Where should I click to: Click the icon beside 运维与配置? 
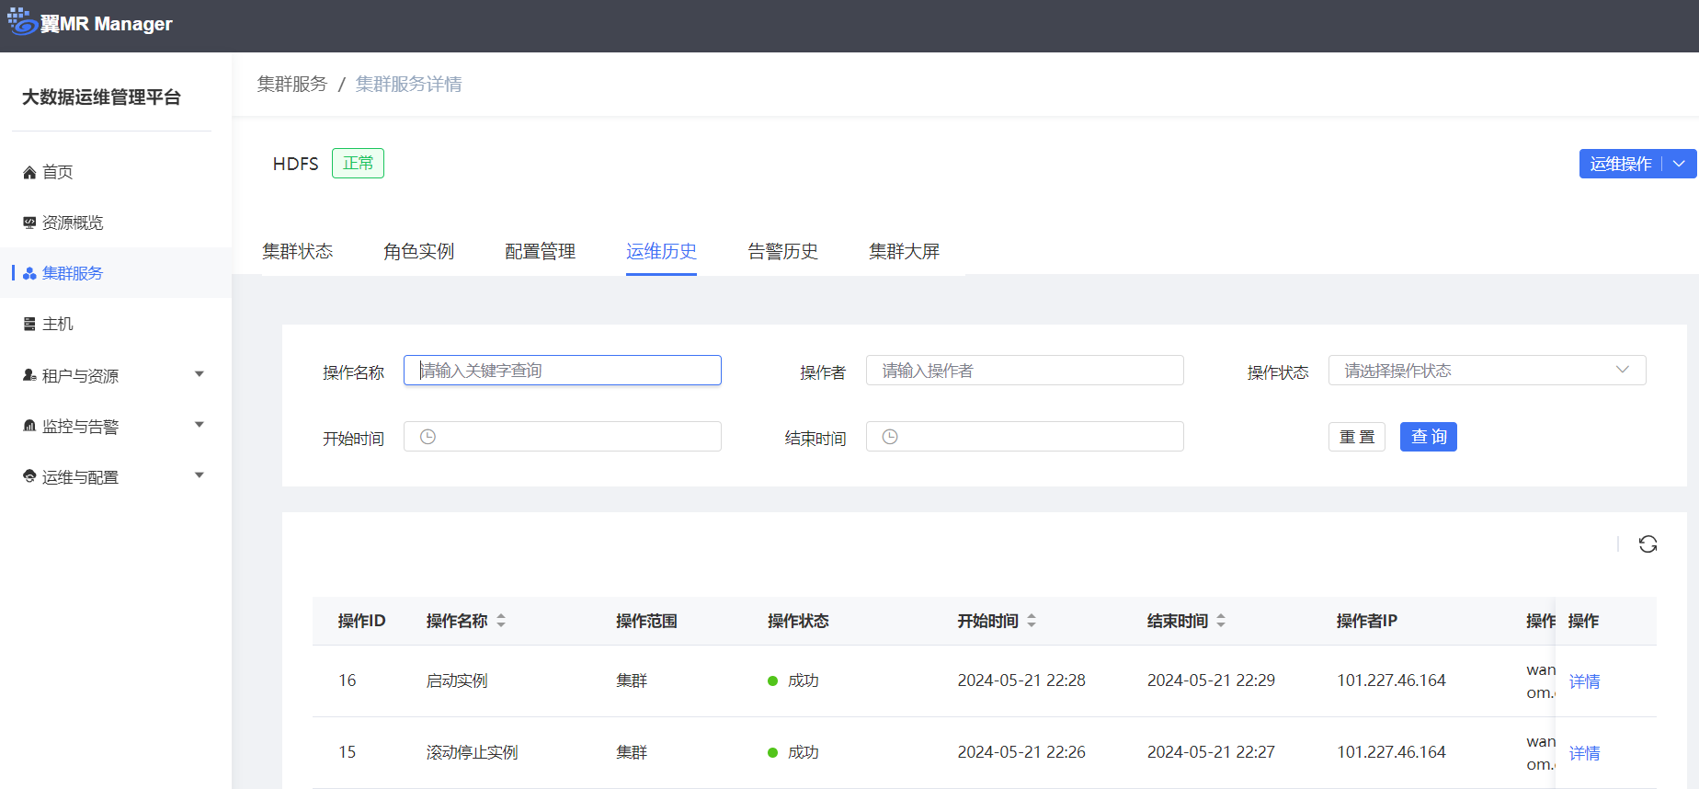tap(29, 476)
